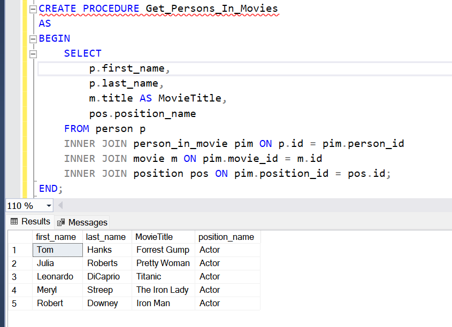This screenshot has height=327, width=452.
Task: Select the last_name column header
Action: click(x=107, y=237)
